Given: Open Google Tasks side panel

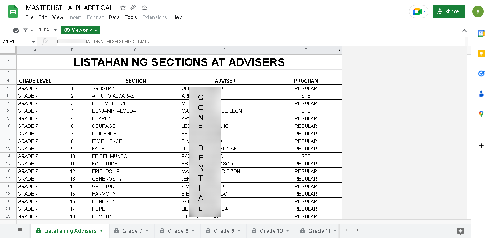Looking at the screenshot, I should tap(481, 74).
